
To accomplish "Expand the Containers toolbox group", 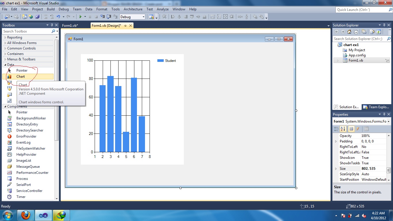I will point(5,54).
